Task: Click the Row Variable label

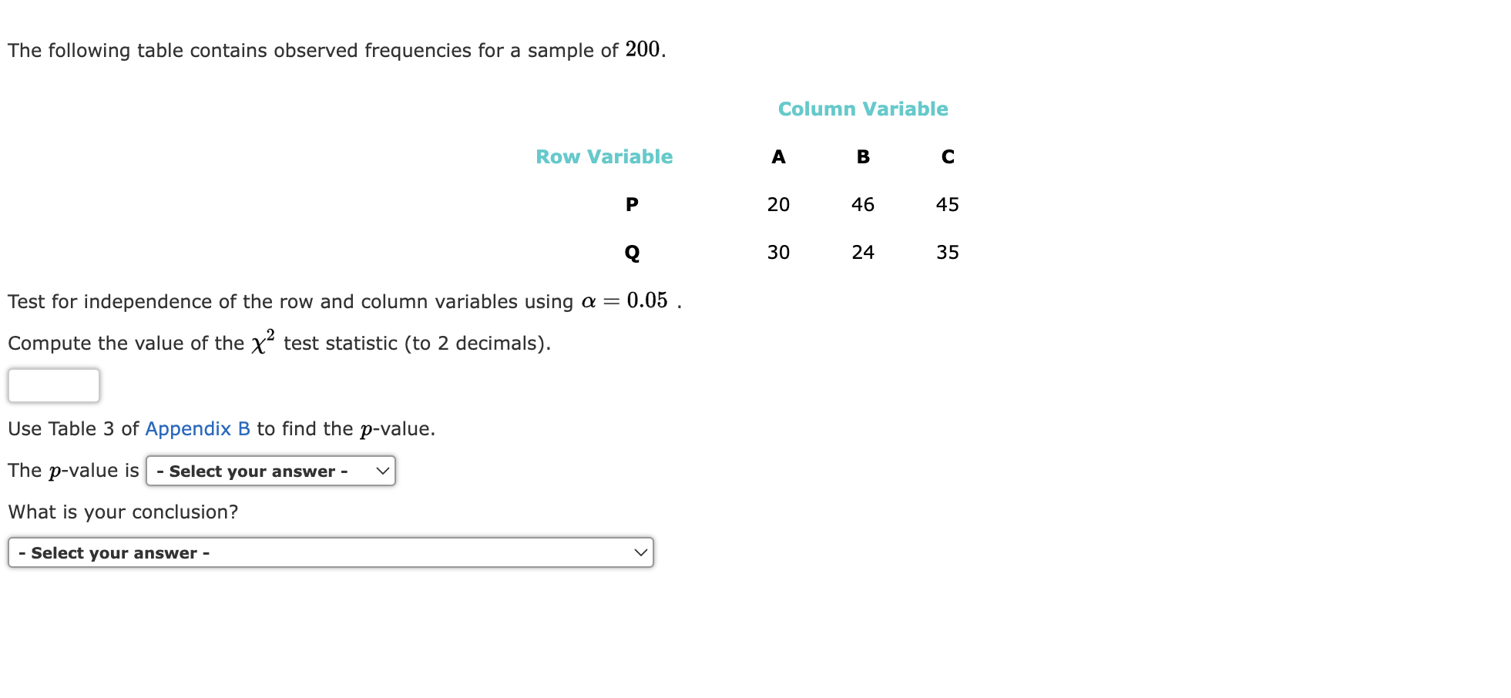Action: (604, 156)
